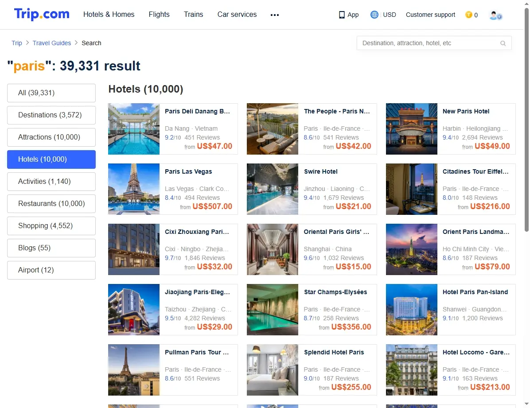The width and height of the screenshot is (530, 408).
Task: Open Cixi Zhouxiang hotel photo
Action: [x=134, y=249]
